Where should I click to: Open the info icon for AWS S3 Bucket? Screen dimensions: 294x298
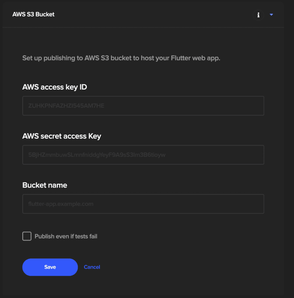click(x=258, y=15)
